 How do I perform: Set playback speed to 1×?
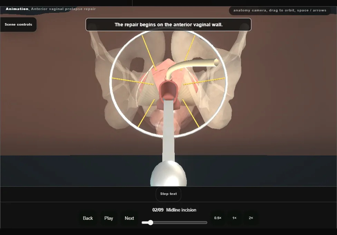click(x=234, y=218)
